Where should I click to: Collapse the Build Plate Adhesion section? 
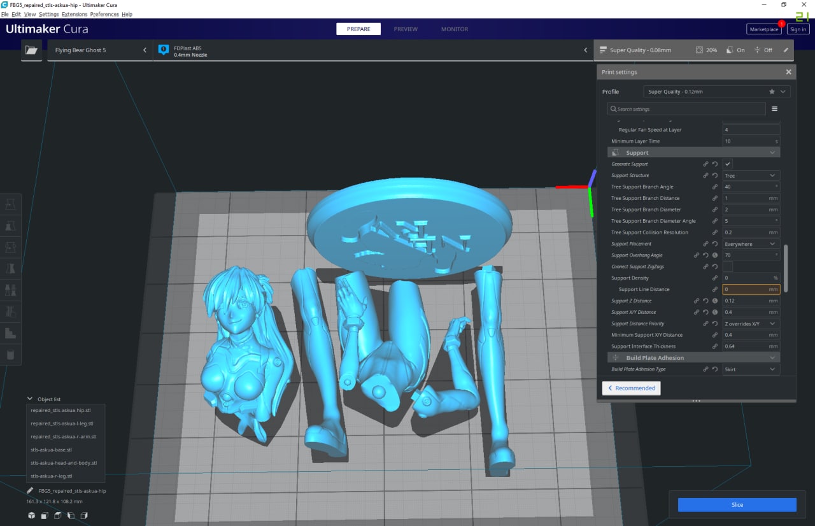click(x=694, y=358)
